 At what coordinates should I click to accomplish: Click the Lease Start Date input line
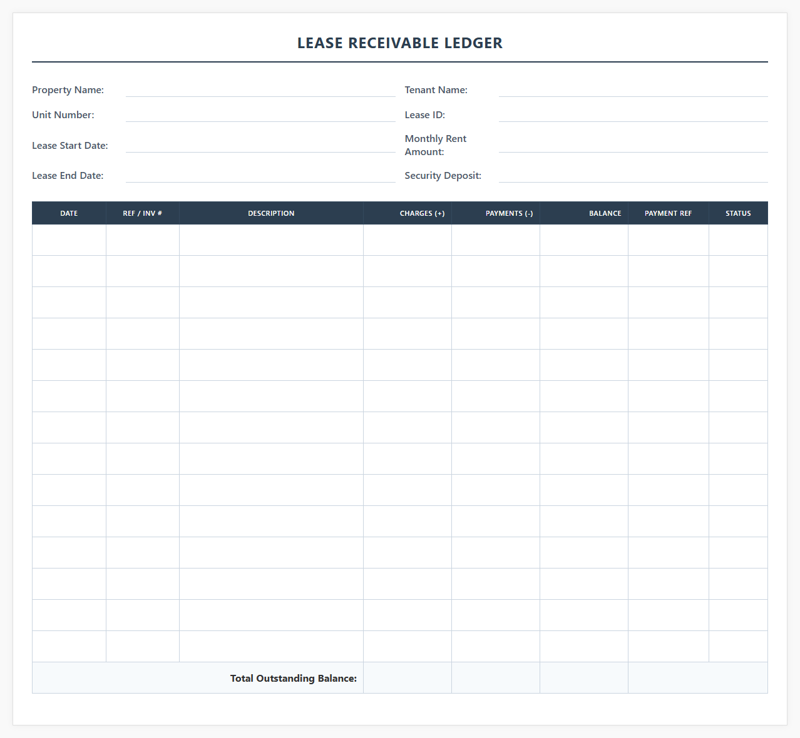260,145
